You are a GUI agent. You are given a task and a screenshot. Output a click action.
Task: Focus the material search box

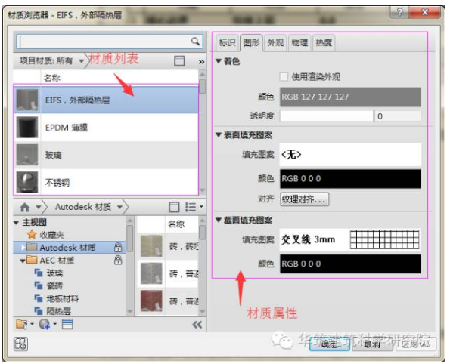(110, 42)
